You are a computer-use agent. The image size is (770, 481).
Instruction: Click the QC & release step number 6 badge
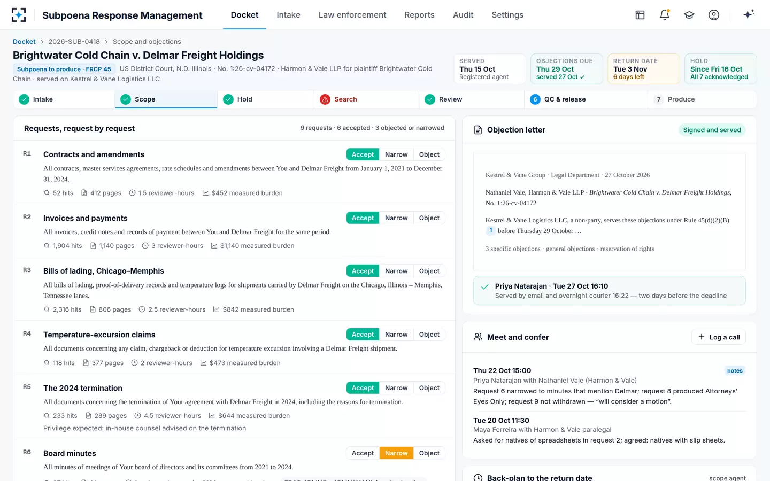pos(535,99)
